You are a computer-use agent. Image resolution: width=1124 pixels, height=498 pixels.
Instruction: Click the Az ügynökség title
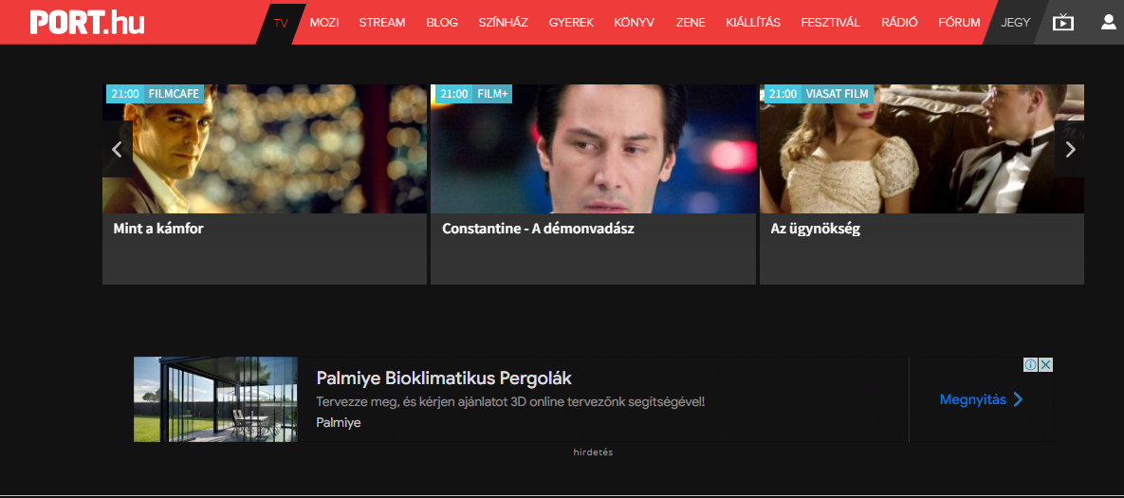point(815,230)
